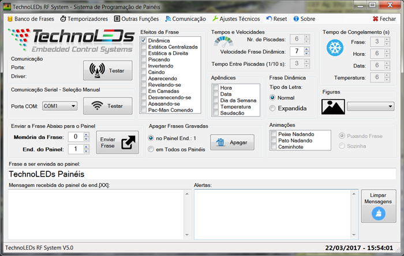Decrease Velocidade Frase Dinâmica value

pos(306,54)
